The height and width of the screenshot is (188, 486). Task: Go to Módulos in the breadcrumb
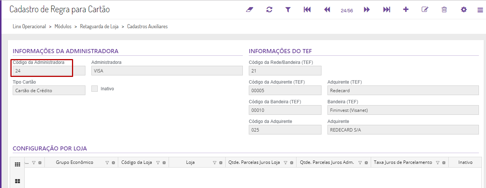[63, 27]
